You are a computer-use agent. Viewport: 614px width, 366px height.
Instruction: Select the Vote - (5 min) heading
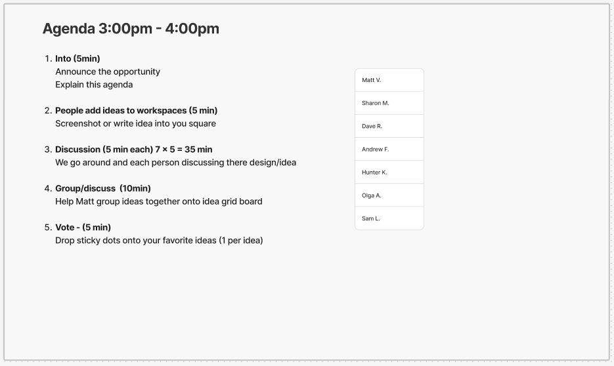(x=83, y=227)
